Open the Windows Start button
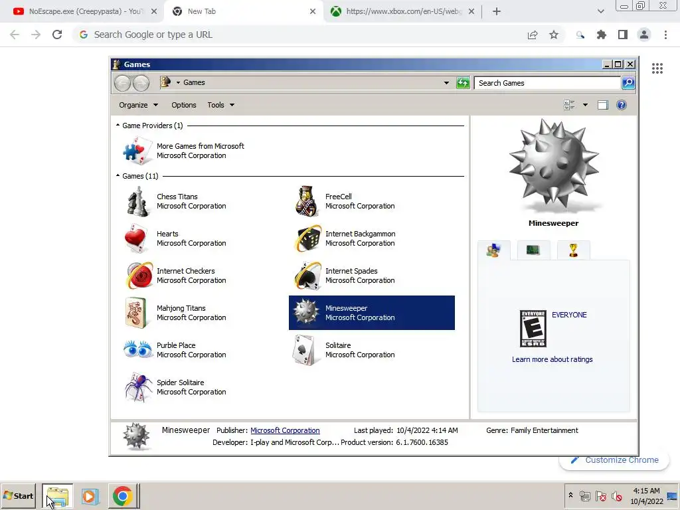The width and height of the screenshot is (680, 510). pos(18,495)
